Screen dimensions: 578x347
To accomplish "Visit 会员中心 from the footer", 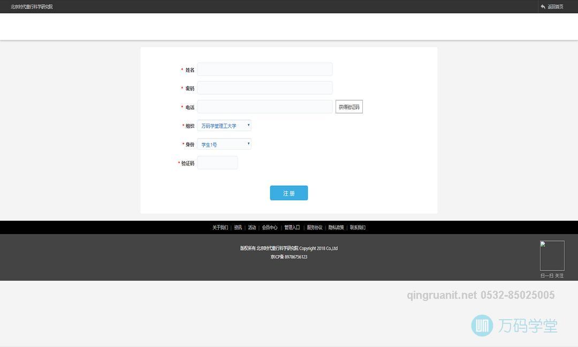I will coord(270,228).
